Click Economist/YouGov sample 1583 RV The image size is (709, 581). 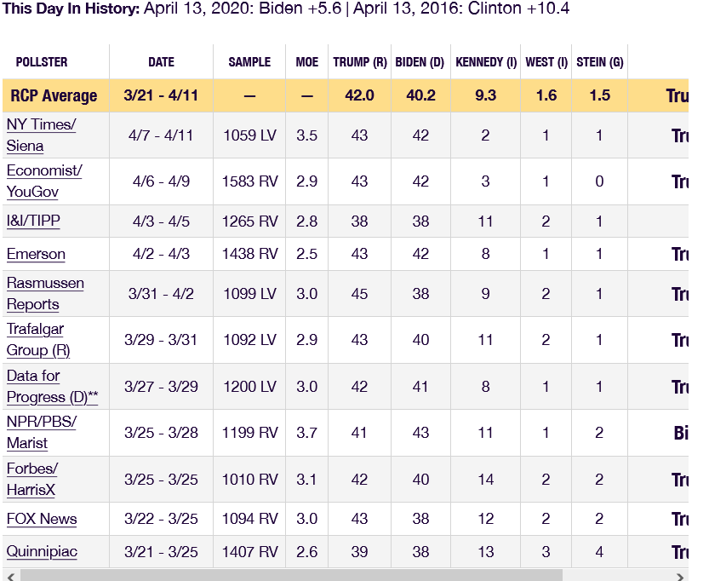pyautogui.click(x=249, y=181)
